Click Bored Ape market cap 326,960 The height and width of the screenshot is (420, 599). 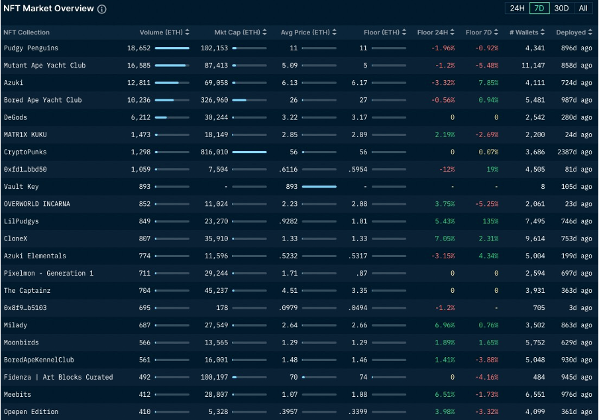(214, 100)
